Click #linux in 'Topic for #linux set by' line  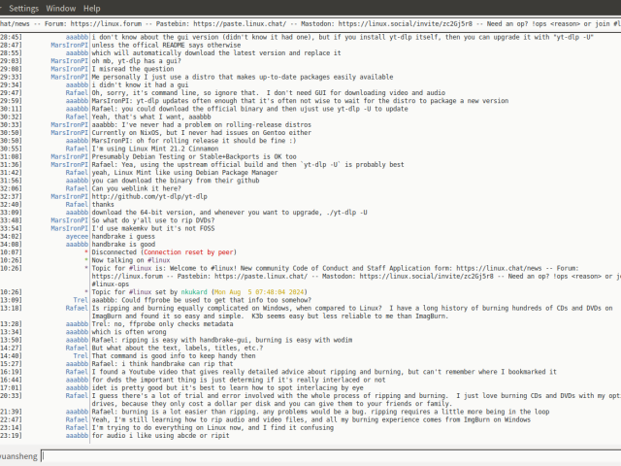tap(140, 292)
